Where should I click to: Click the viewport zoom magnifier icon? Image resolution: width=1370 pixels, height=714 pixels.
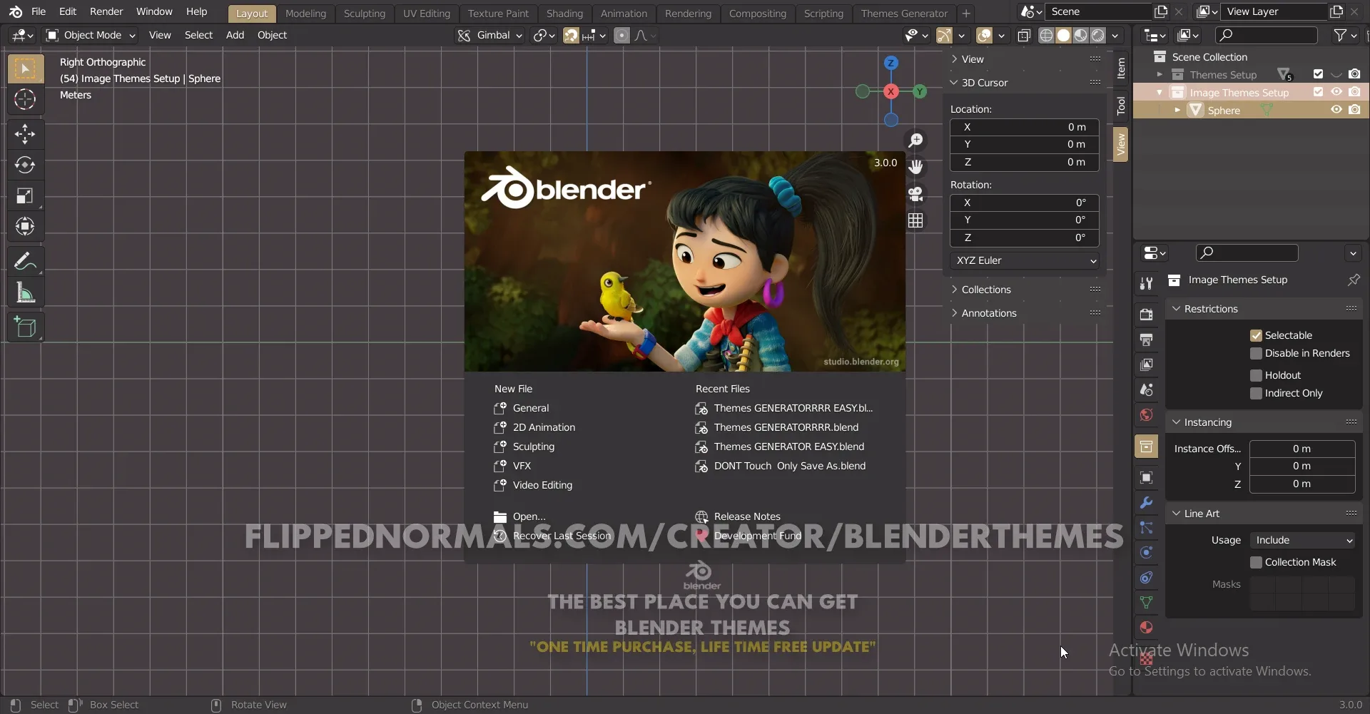(915, 140)
